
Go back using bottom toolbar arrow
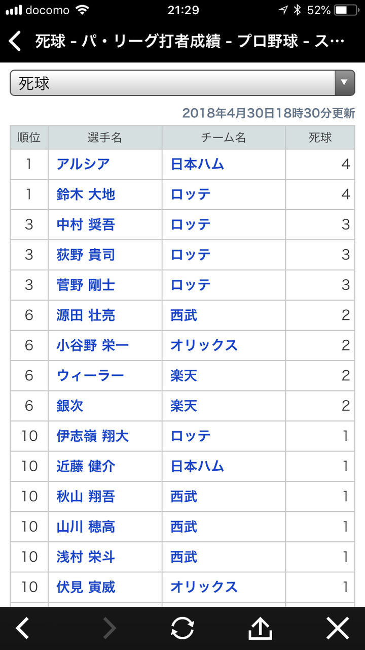click(x=22, y=629)
